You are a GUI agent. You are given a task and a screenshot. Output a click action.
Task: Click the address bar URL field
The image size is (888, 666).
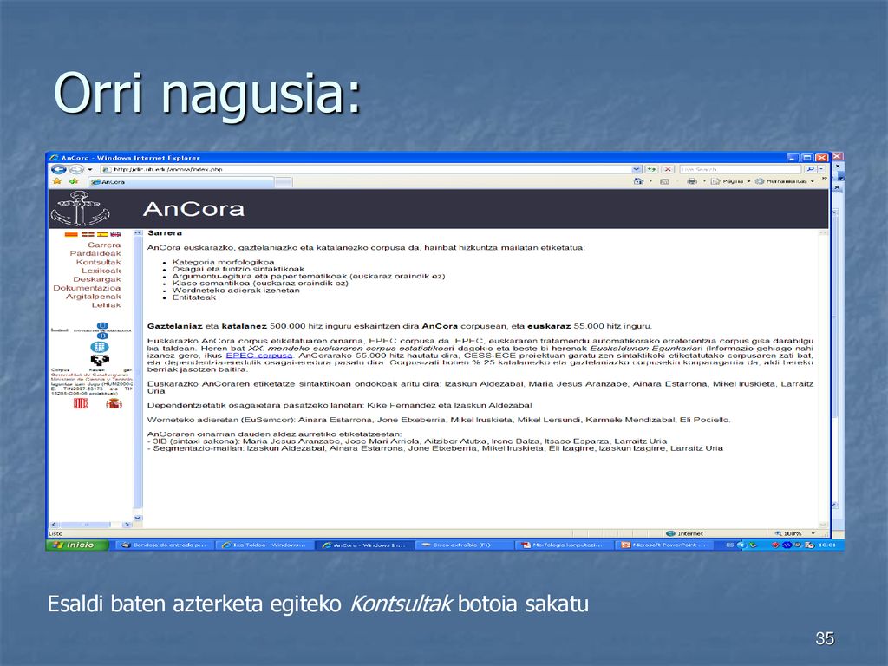pyautogui.click(x=365, y=169)
